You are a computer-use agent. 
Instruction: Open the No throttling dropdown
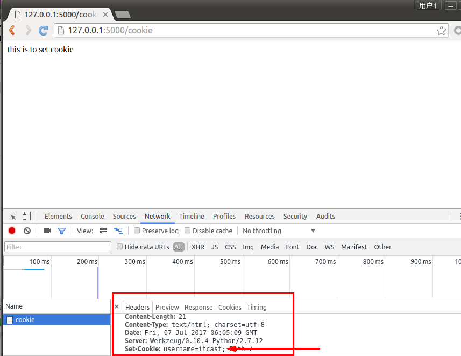[279, 231]
